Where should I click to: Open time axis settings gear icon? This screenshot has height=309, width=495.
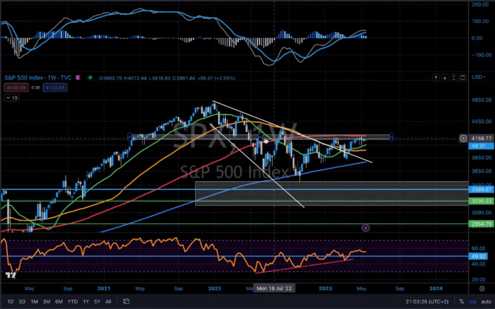(482, 289)
